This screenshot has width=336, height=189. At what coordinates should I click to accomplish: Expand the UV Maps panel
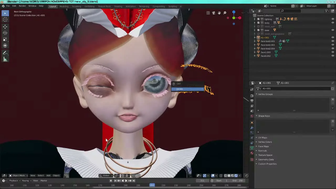pyautogui.click(x=262, y=138)
